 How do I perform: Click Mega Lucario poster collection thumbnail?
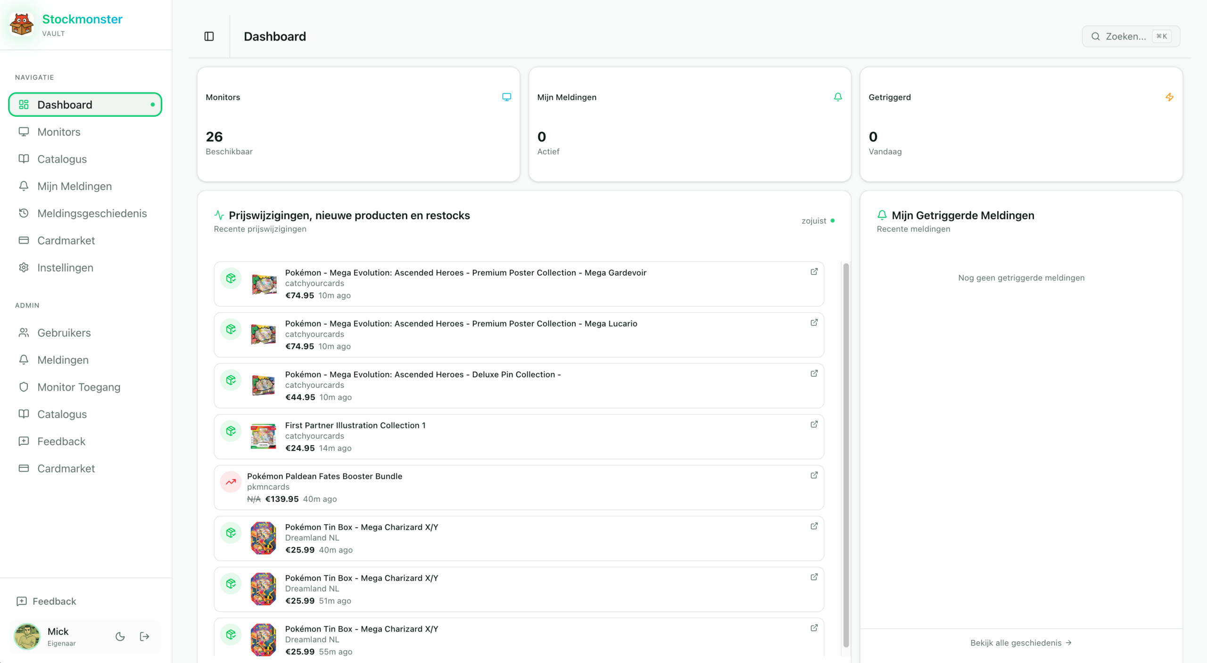[263, 335]
